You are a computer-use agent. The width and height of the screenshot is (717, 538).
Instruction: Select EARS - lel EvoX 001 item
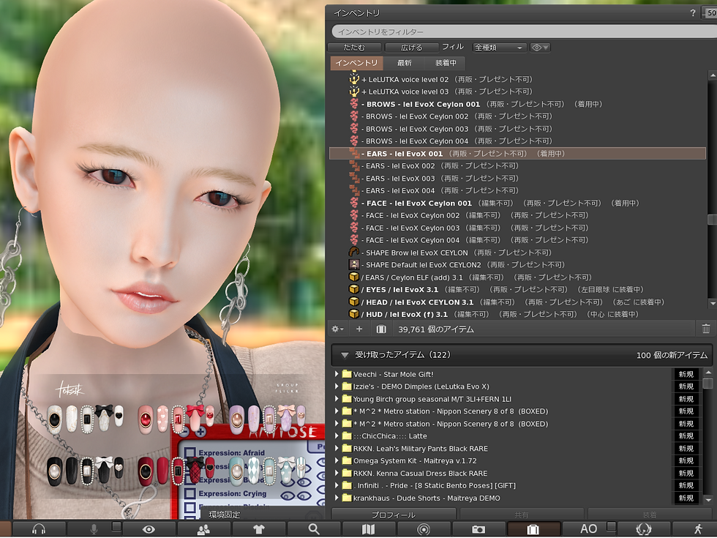click(518, 153)
